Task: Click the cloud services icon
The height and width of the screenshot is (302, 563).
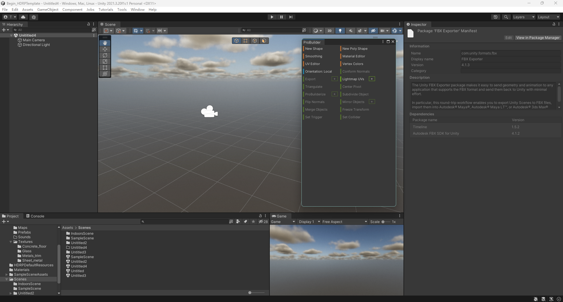Action: 23,17
